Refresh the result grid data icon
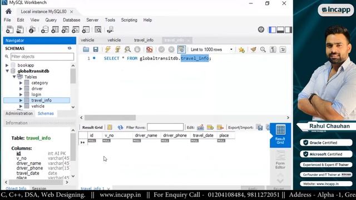Image resolution: width=356 pixels, height=200 pixels. pyautogui.click(x=120, y=127)
